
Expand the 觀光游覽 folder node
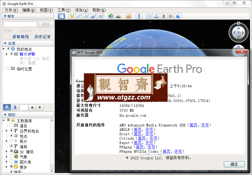pyautogui.click(x=7, y=54)
